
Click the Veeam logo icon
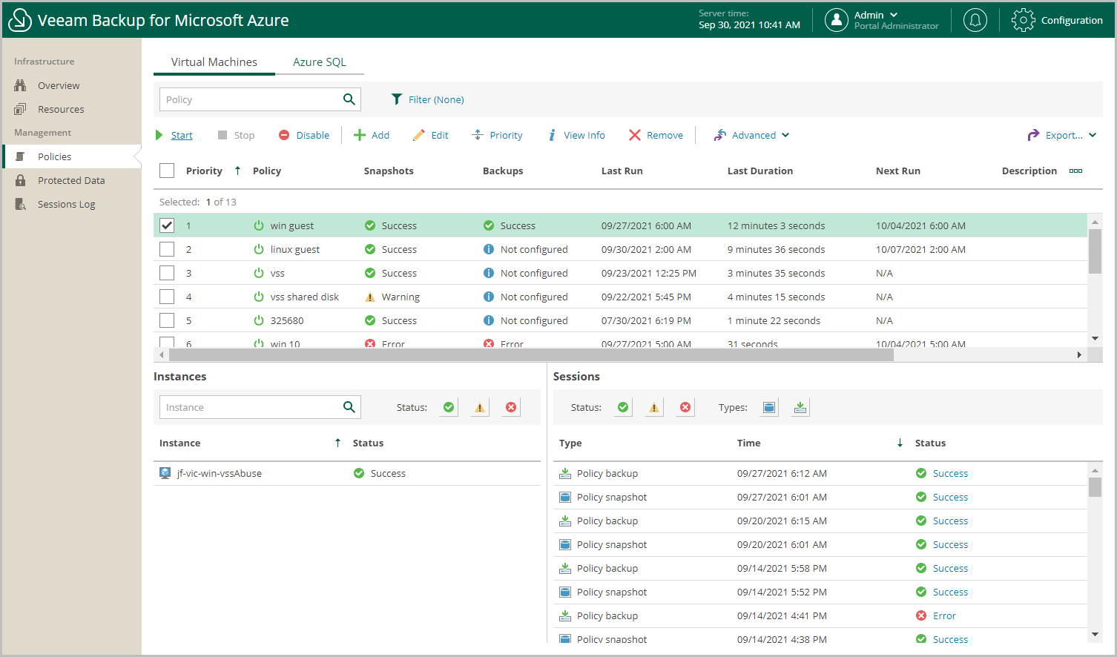[x=19, y=20]
